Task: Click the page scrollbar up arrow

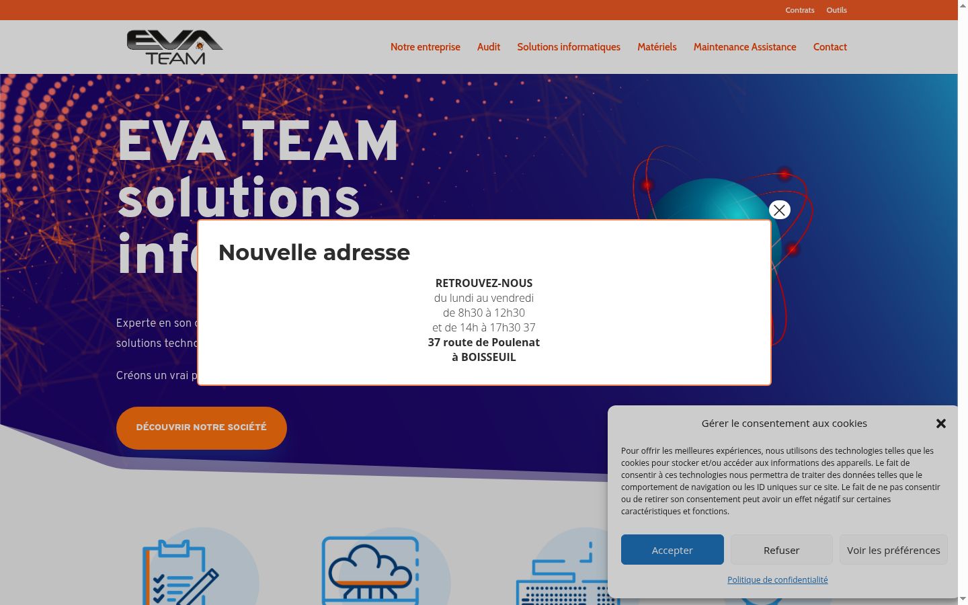Action: click(963, 5)
